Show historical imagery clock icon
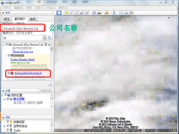The image size is (179, 134). [x=94, y=13]
